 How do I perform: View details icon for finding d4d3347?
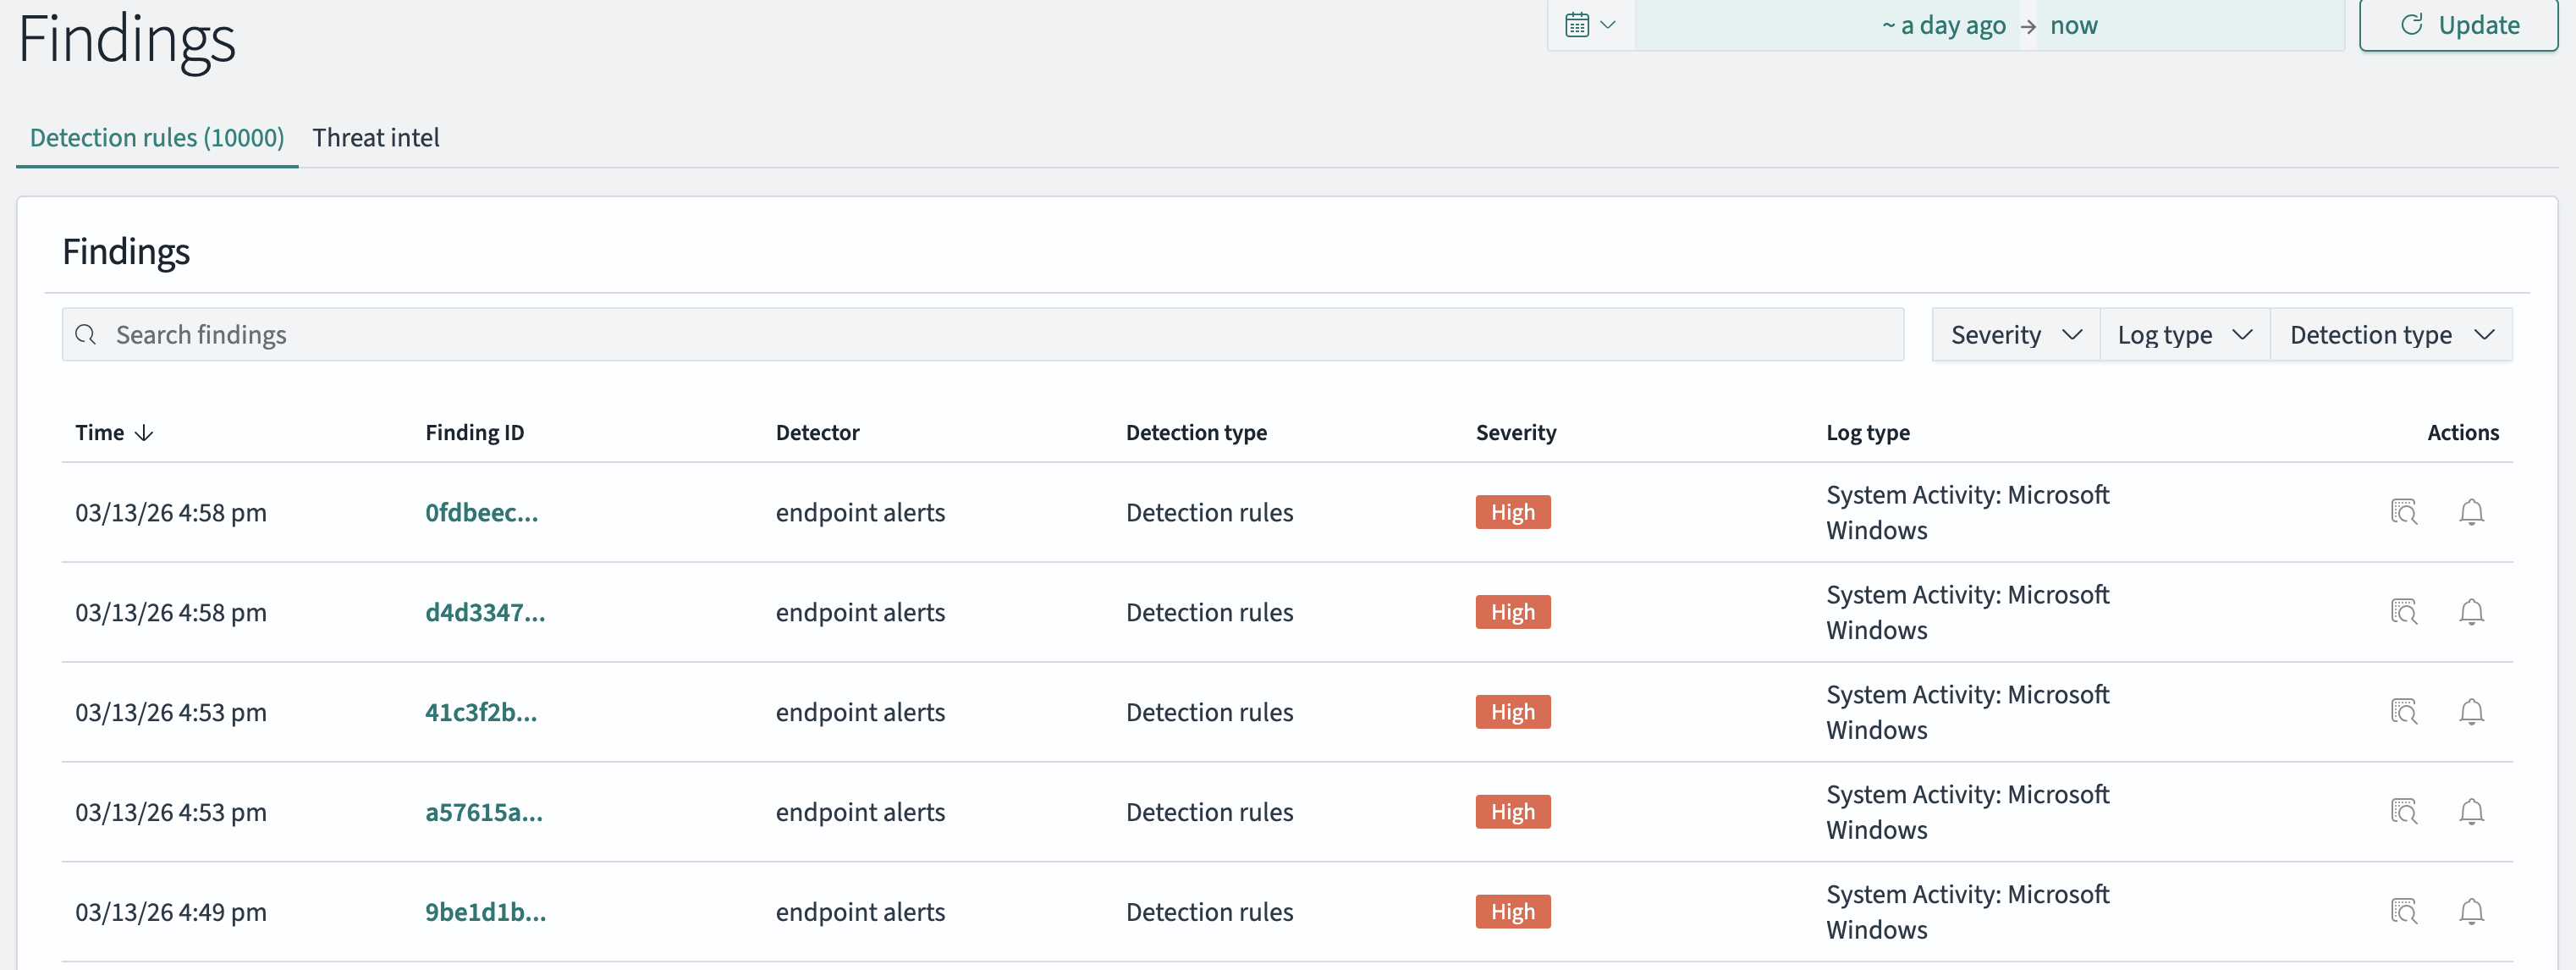click(2403, 612)
